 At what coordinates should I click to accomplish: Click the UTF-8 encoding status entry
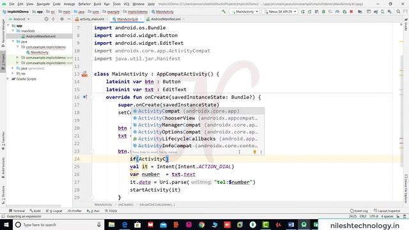click(374, 217)
